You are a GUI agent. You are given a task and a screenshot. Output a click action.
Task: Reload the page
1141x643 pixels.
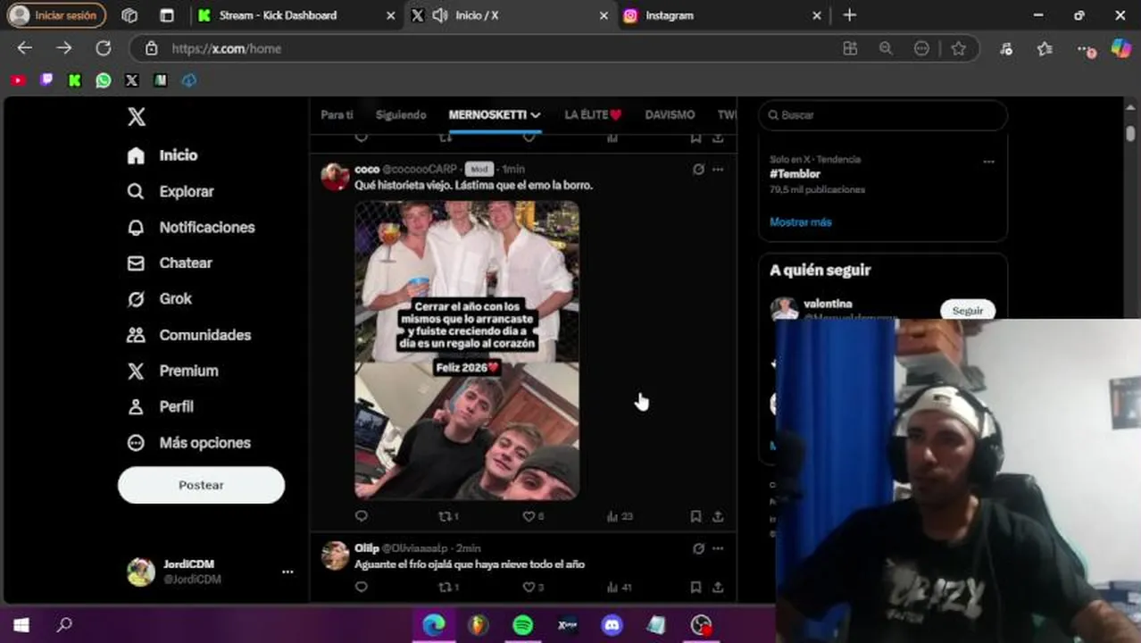pyautogui.click(x=104, y=48)
